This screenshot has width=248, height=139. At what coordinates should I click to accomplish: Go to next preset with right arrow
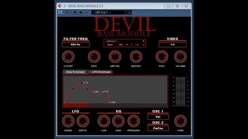coord(143,45)
